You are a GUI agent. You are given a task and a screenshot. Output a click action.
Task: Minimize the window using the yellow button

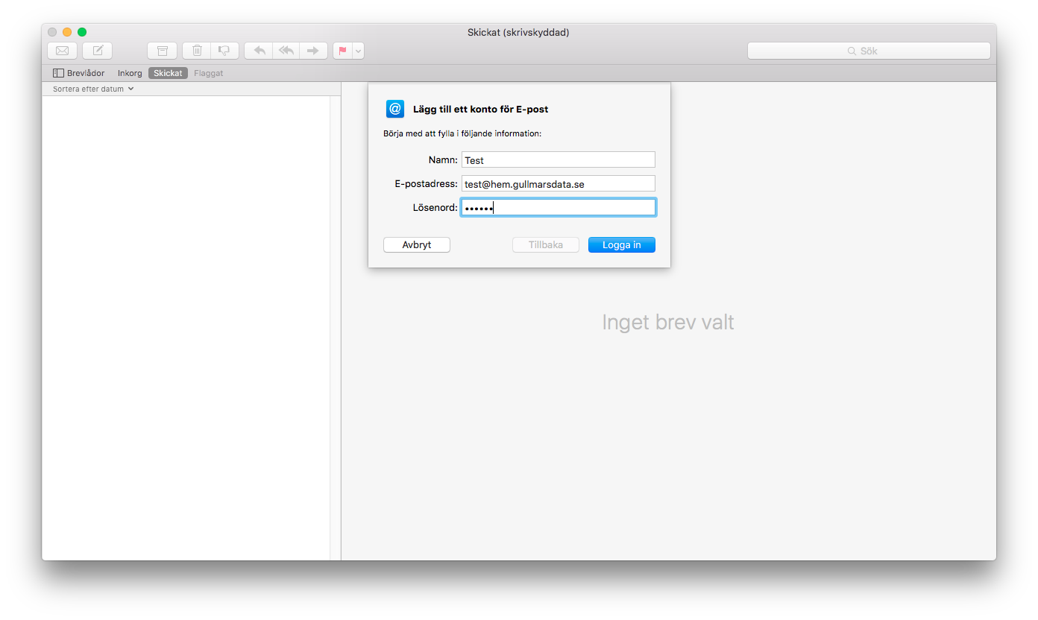67,32
